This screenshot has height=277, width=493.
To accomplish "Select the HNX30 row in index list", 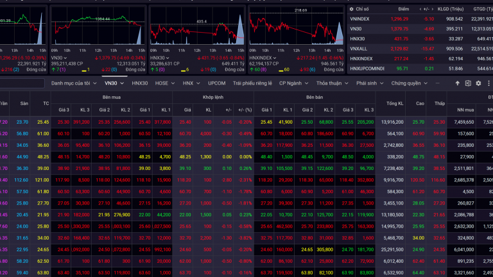I will click(x=420, y=38).
